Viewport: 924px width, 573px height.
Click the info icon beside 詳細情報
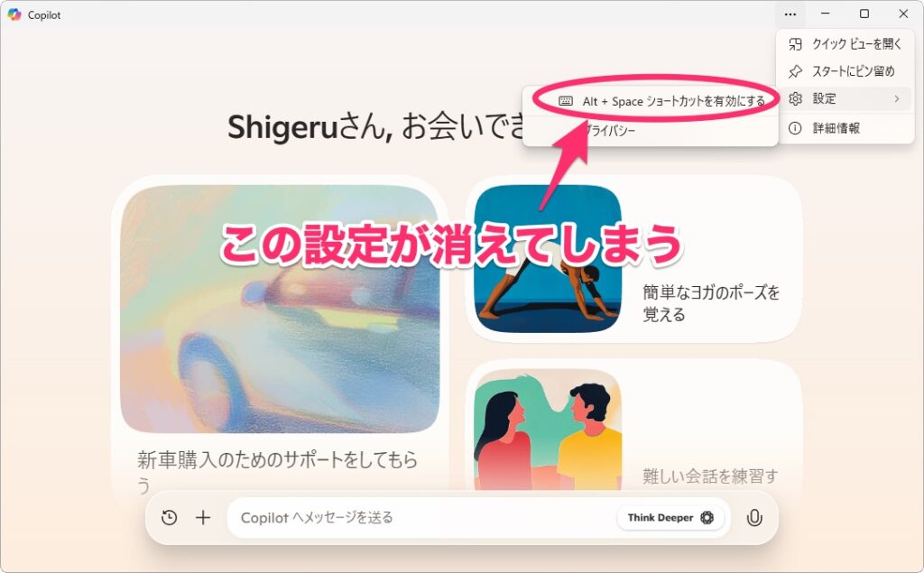[x=795, y=128]
